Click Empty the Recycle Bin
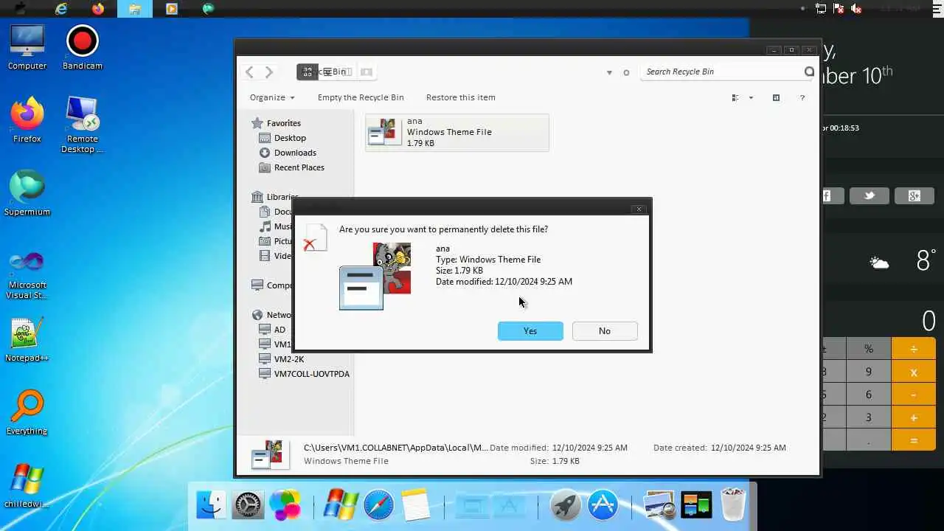Viewport: 944px width, 531px height. coord(361,97)
